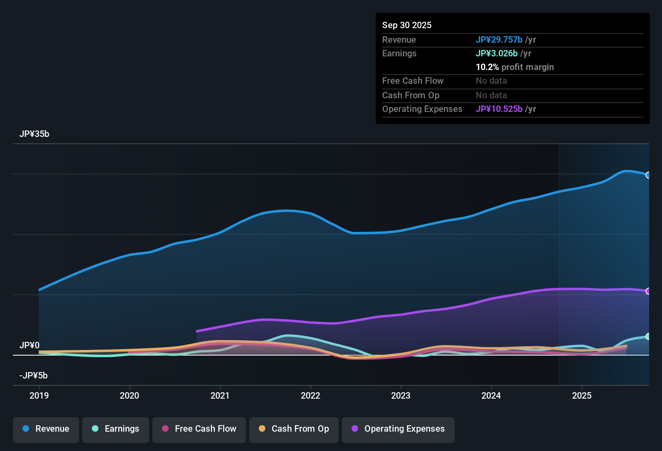
Task: Click the JP¥29.757b Revenue value link
Action: point(499,39)
